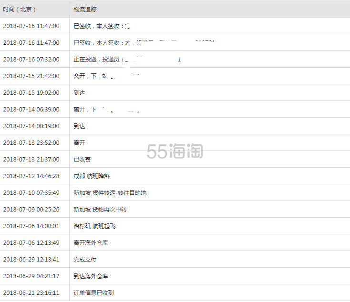The image size is (350, 302).
Task: Select timestamp 2018-07-15 21:42:00
Action: [31, 76]
